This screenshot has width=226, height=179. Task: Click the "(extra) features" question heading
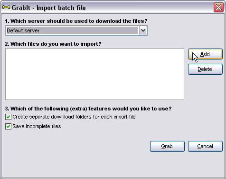pyautogui.click(x=88, y=109)
